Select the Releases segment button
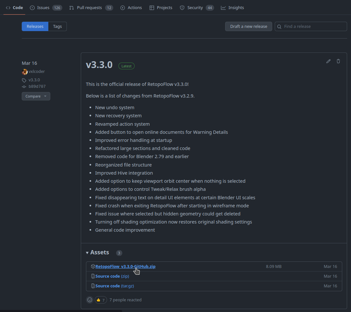 (35, 26)
